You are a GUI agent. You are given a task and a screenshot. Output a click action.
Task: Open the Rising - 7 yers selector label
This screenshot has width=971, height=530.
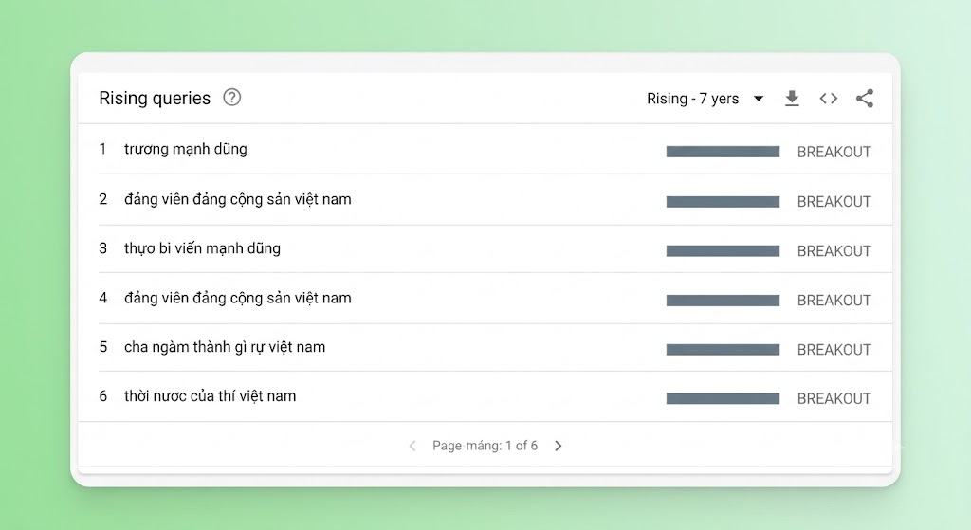(692, 99)
